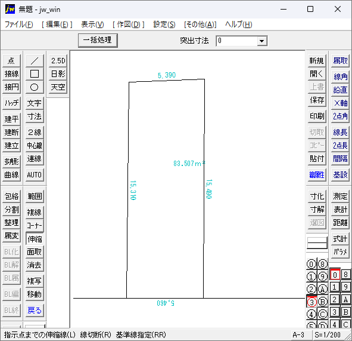Toggle circled layer B button

pyautogui.click(x=323, y=302)
